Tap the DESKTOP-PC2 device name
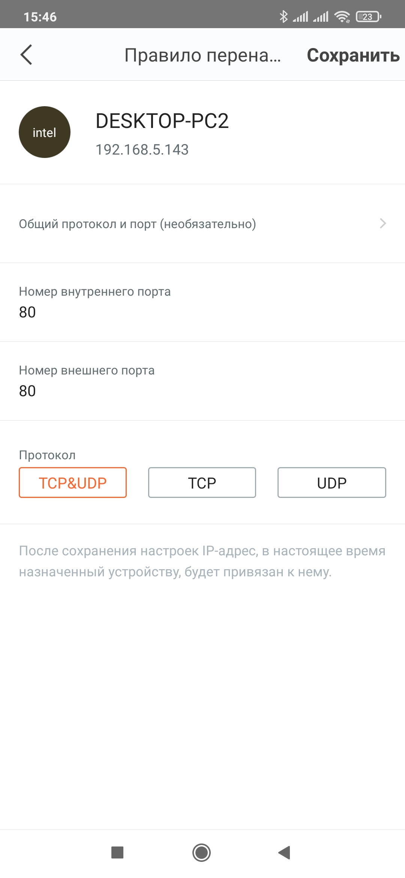 162,121
